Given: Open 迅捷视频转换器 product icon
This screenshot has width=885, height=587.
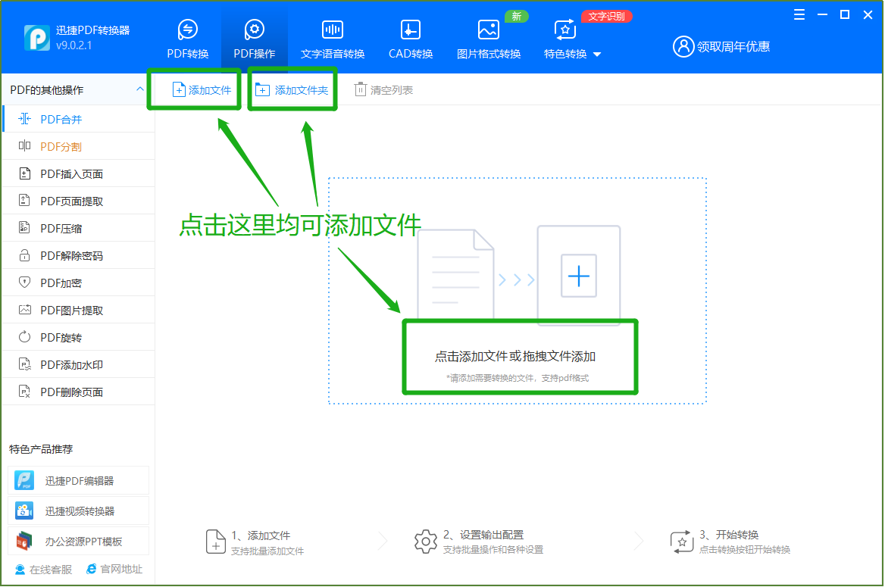Looking at the screenshot, I should pos(25,511).
